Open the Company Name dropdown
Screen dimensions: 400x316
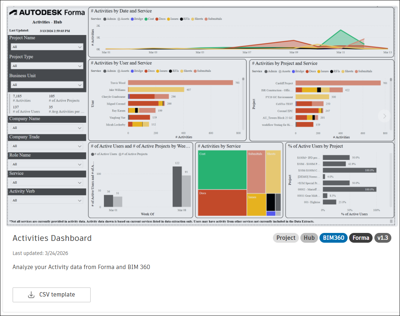pos(47,127)
